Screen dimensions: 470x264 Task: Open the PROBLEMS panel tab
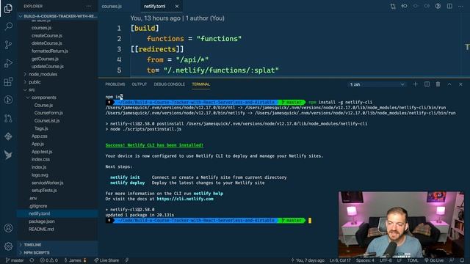point(115,84)
